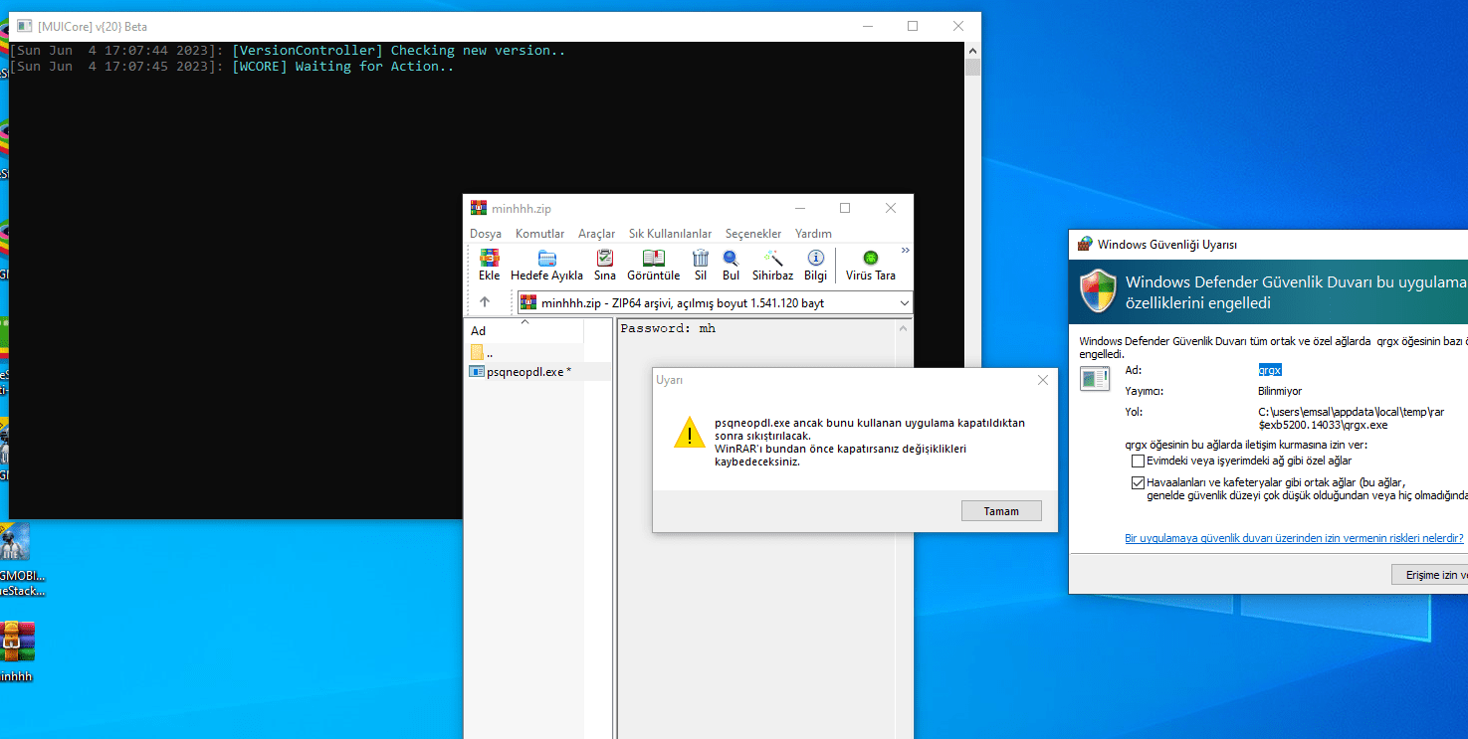Sort file list by Ad column

point(524,331)
